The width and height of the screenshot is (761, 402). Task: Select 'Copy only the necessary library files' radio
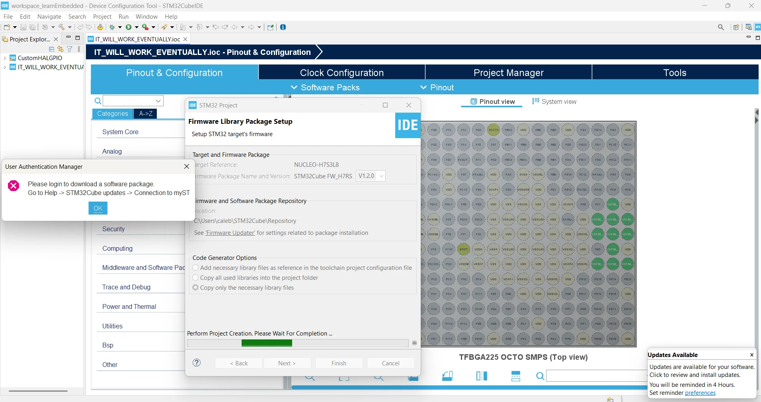point(195,287)
